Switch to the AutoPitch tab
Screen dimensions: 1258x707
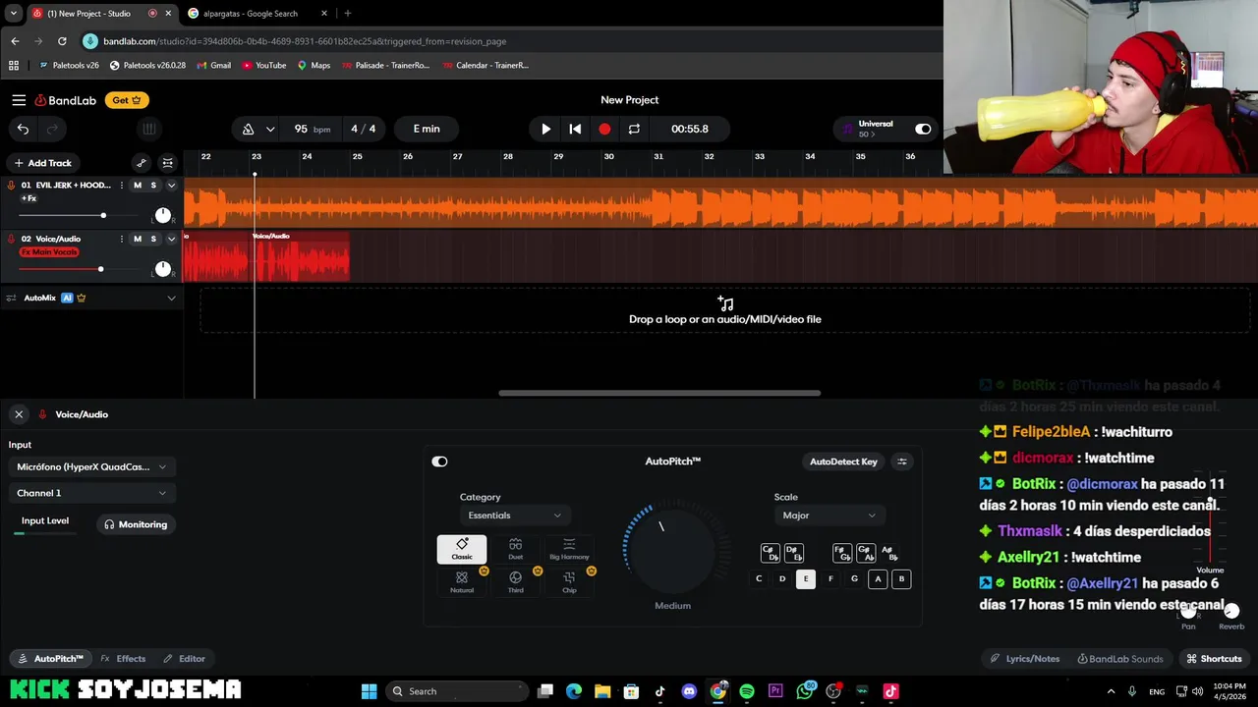(50, 659)
